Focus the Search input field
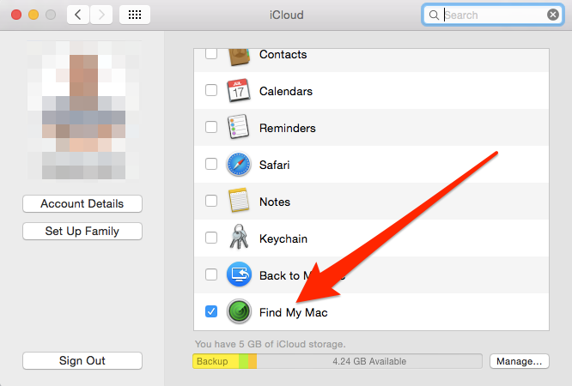 point(493,15)
